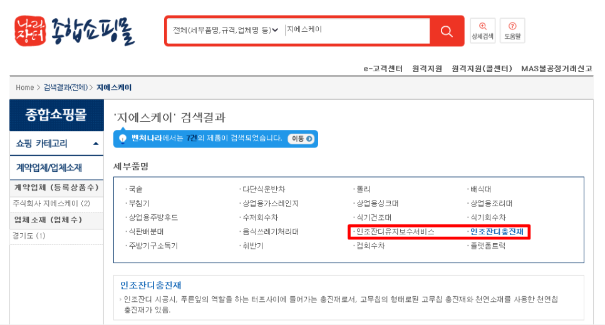Select 배식대 category
605x325 pixels.
(480, 189)
